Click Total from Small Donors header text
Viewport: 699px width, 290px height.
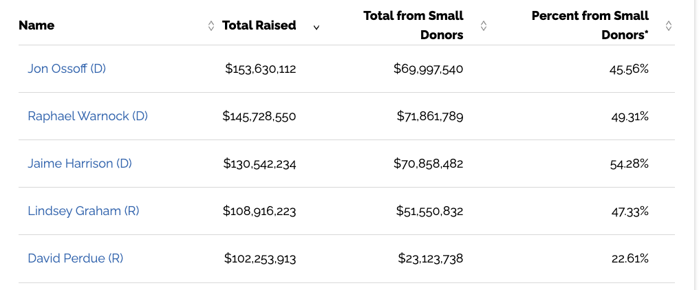coord(413,25)
